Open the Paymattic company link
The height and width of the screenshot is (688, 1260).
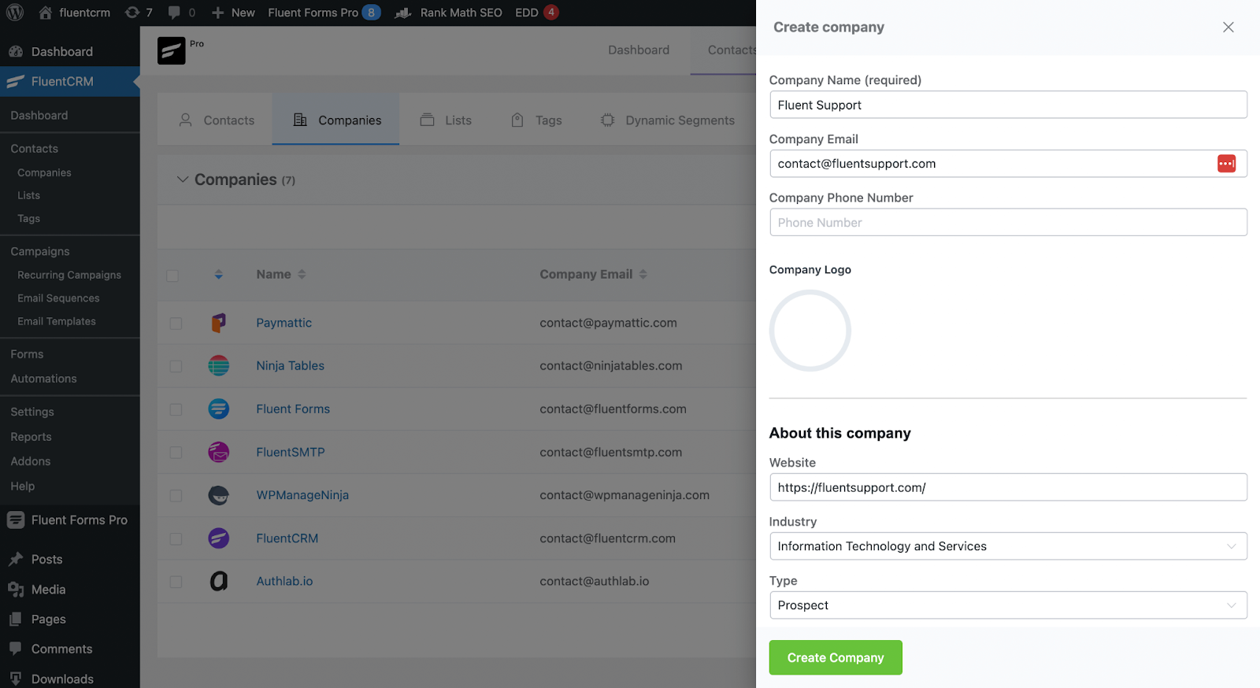tap(283, 323)
